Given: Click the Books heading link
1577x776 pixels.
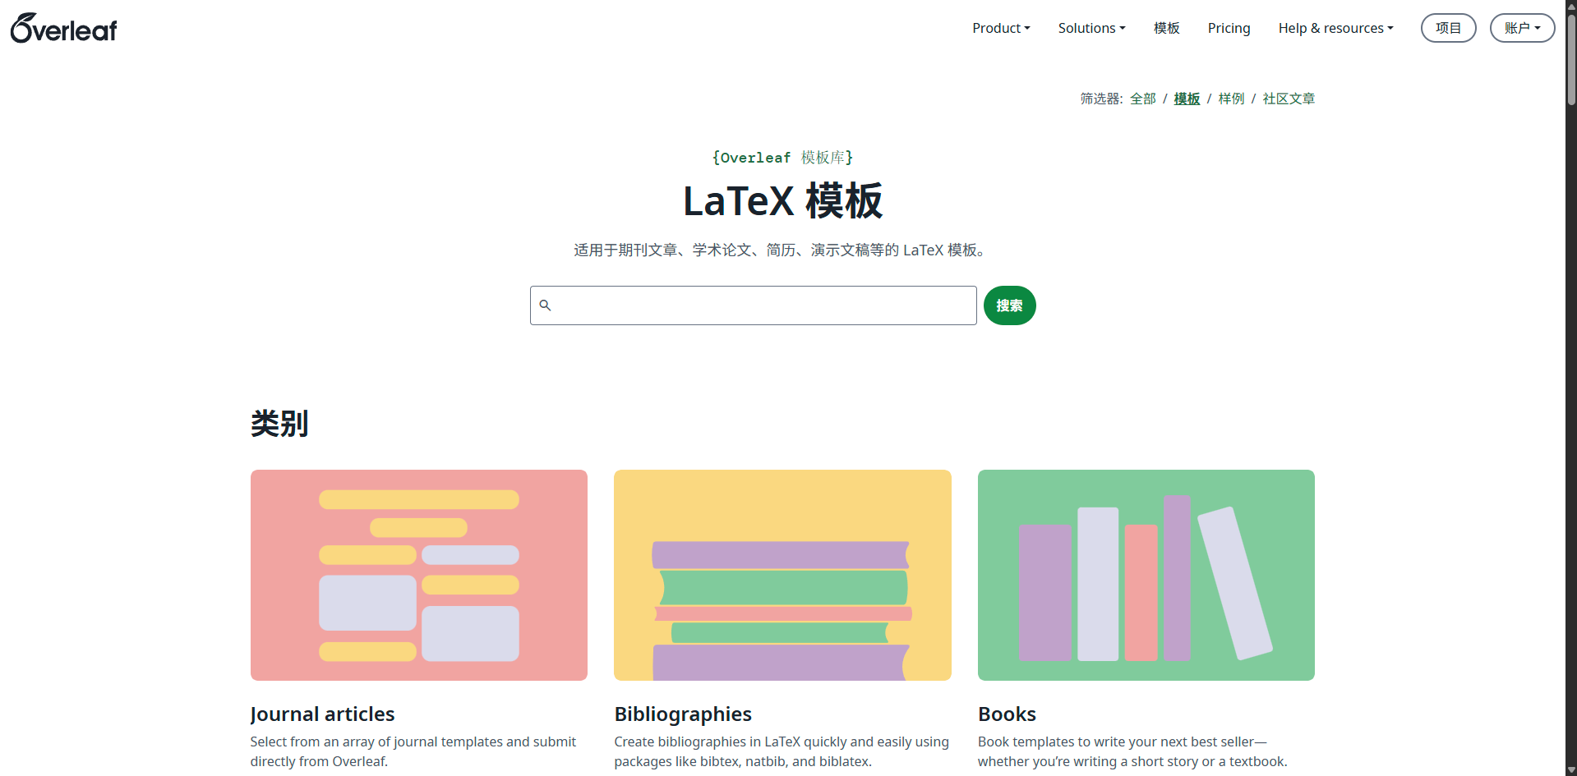Looking at the screenshot, I should (1007, 714).
